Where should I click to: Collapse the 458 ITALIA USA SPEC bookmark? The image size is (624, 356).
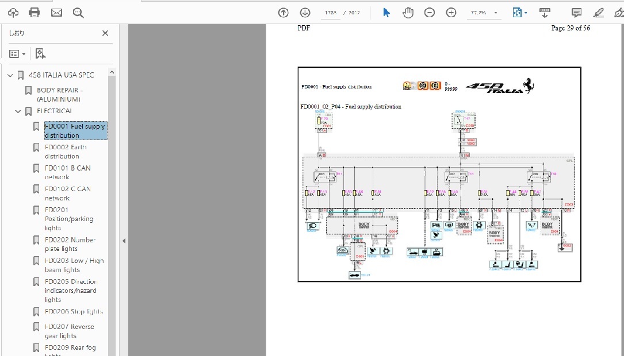click(x=10, y=75)
